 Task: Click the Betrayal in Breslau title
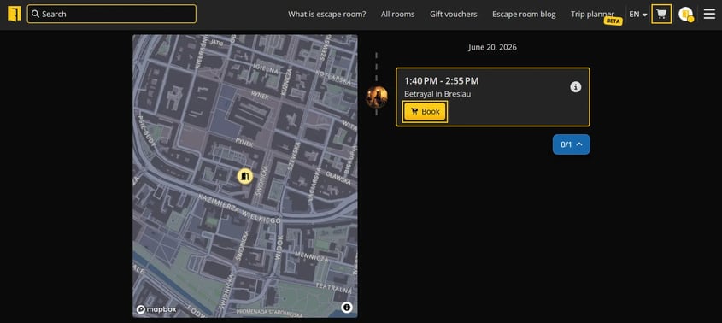pyautogui.click(x=437, y=94)
